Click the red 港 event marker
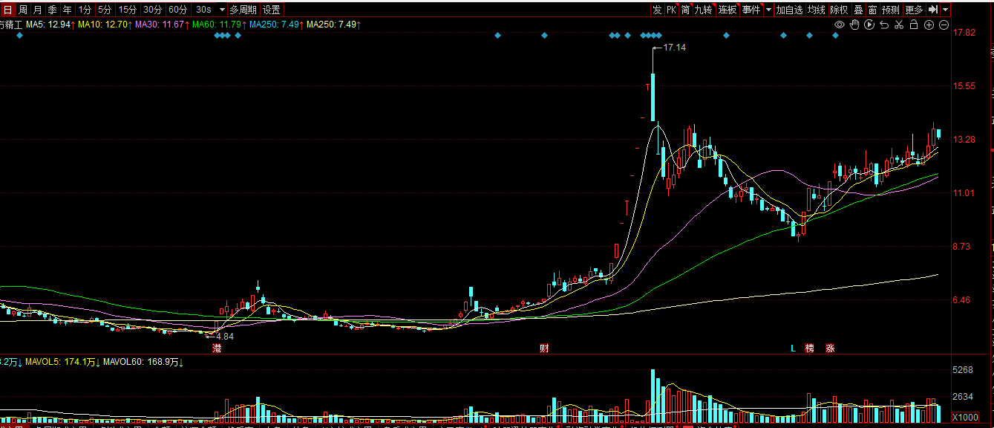This screenshot has height=428, width=994. [217, 348]
